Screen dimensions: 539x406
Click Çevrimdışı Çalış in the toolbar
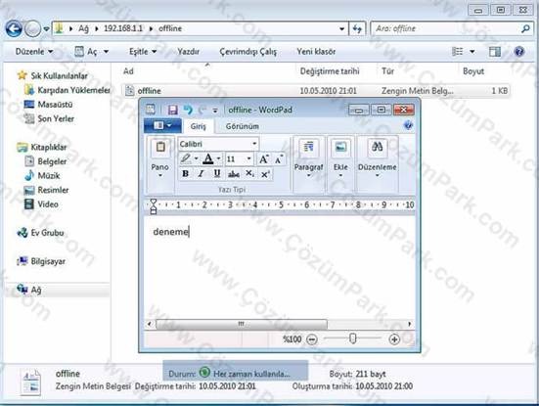247,52
